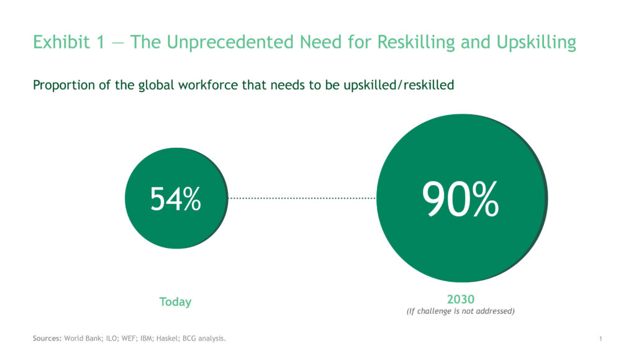Click the small green 54% circle
Image resolution: width=636 pixels, height=358 pixels.
[175, 199]
